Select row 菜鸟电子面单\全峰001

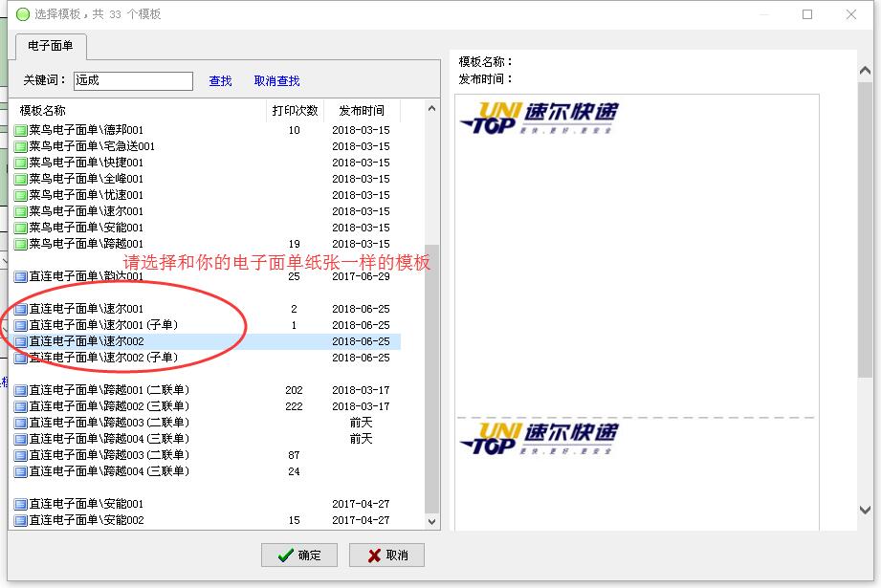point(207,179)
